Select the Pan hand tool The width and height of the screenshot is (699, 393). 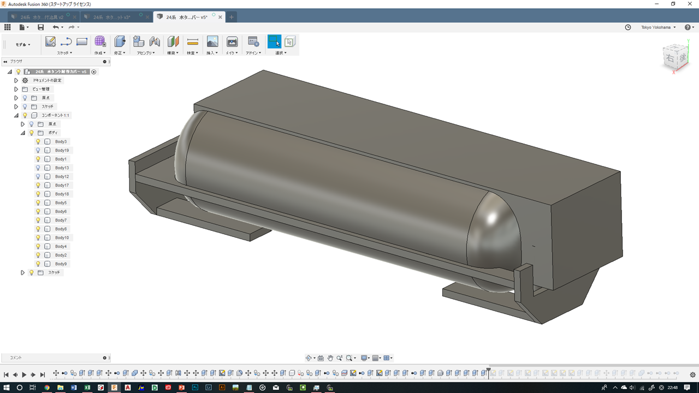click(x=330, y=358)
